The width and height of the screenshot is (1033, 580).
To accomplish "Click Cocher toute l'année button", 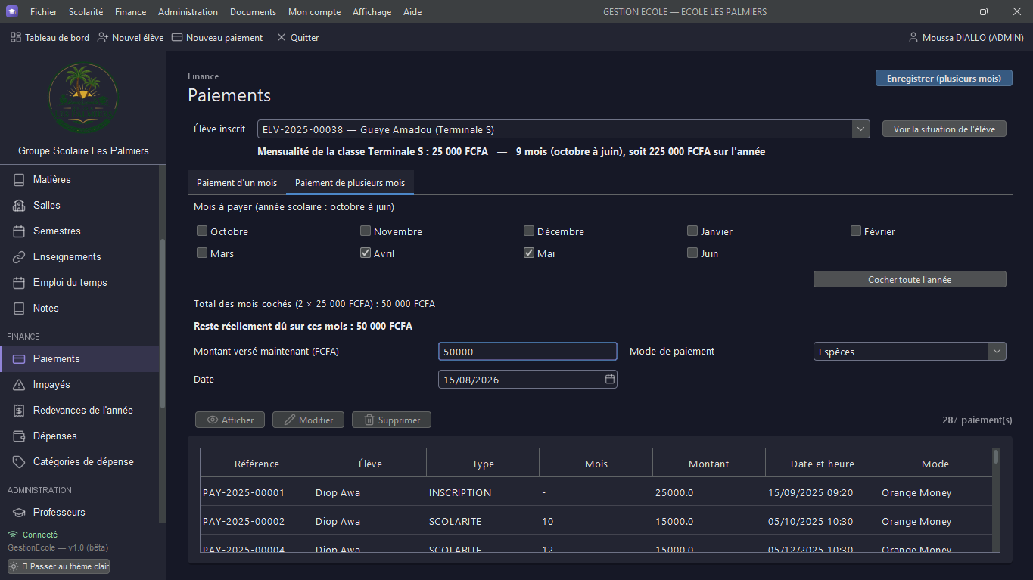I will click(x=910, y=280).
